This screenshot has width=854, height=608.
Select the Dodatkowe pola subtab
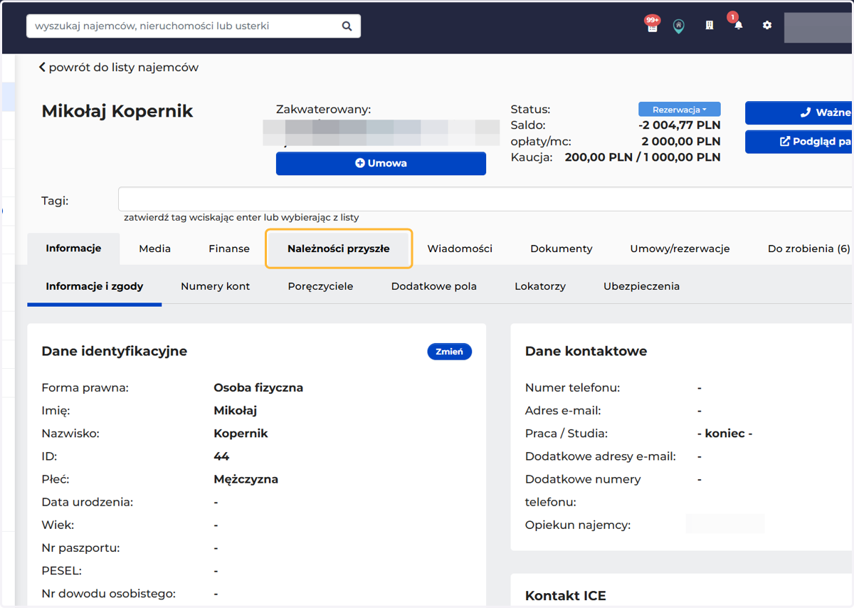pyautogui.click(x=434, y=286)
